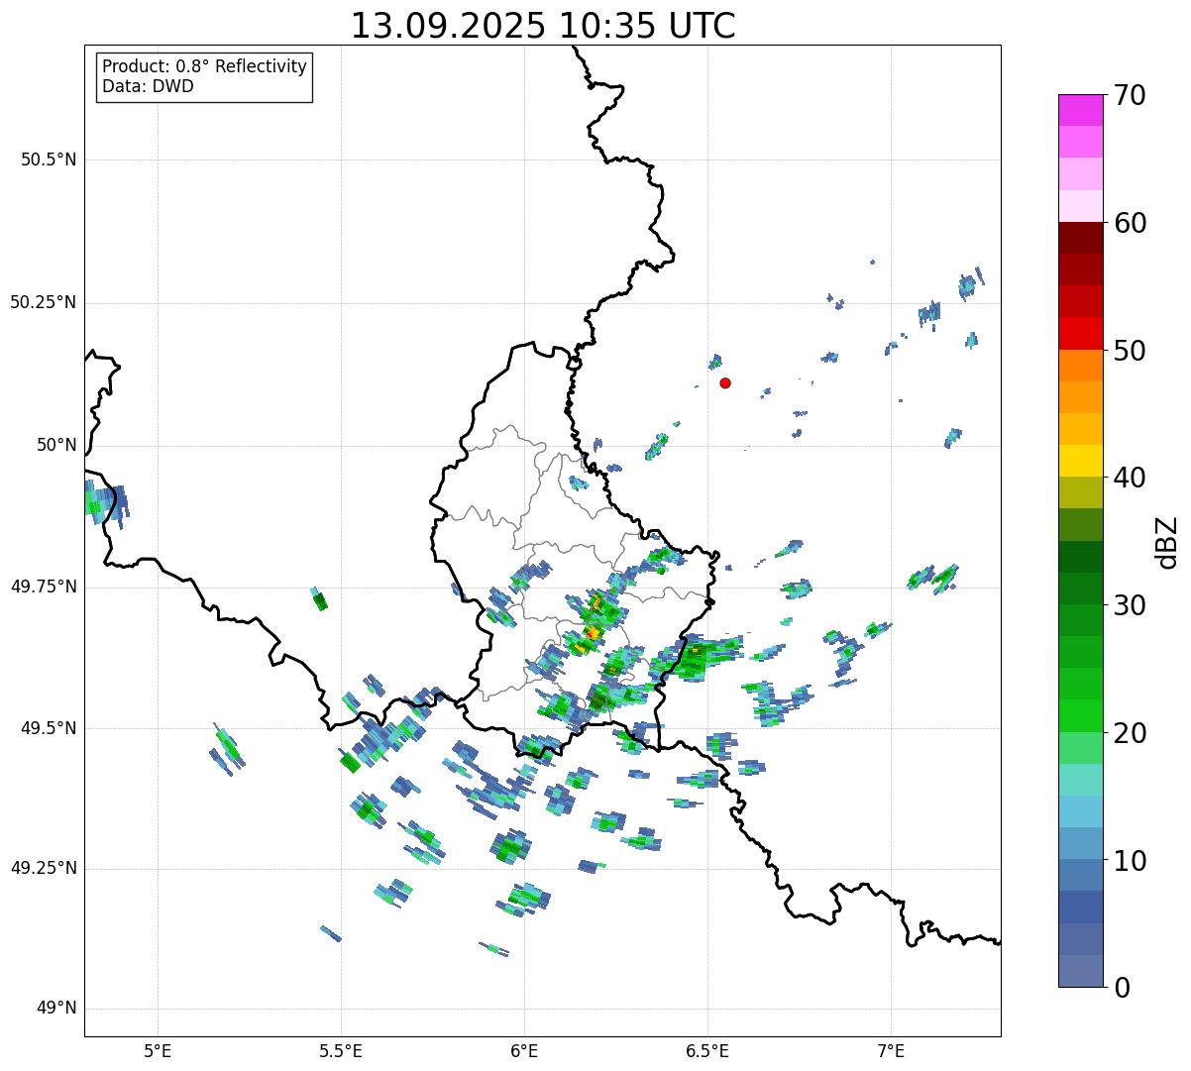Click the orange storm core over Luxembourg
The height and width of the screenshot is (1071, 1191).
pos(592,632)
